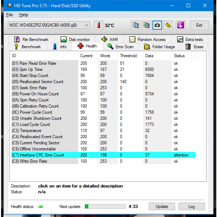Click the Exit button
Screen dimensions: 217x217
tap(199, 25)
